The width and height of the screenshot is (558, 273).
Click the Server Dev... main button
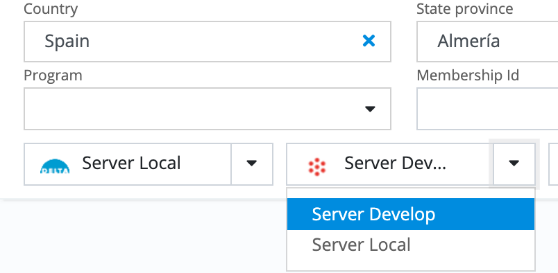(389, 164)
